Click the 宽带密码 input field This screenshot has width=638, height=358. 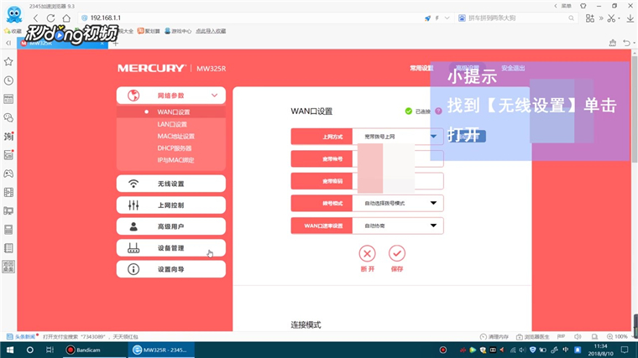(398, 181)
